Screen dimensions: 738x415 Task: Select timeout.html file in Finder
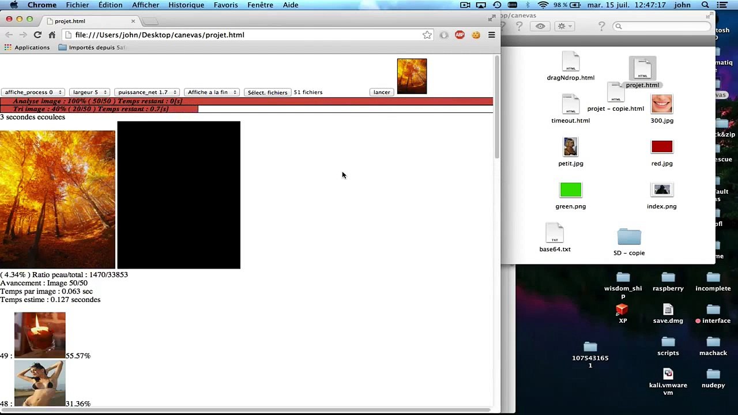click(x=570, y=109)
